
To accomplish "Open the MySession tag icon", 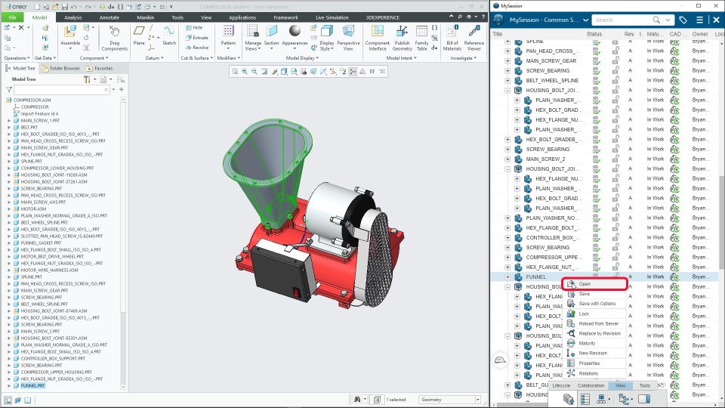I will coord(683,20).
